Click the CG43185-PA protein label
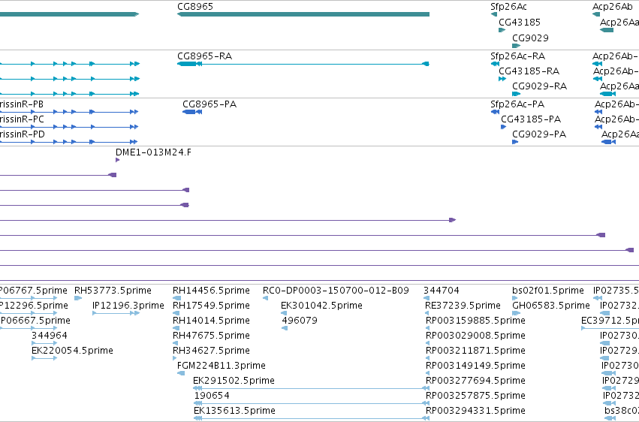 click(531, 119)
